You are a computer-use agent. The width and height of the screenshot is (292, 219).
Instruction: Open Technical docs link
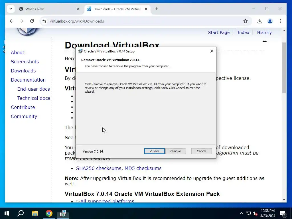[34, 98]
